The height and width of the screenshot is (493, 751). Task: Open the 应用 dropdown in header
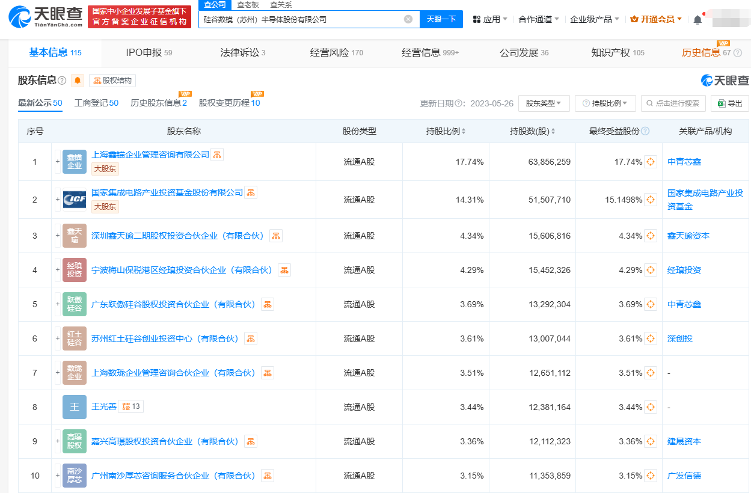pyautogui.click(x=490, y=19)
